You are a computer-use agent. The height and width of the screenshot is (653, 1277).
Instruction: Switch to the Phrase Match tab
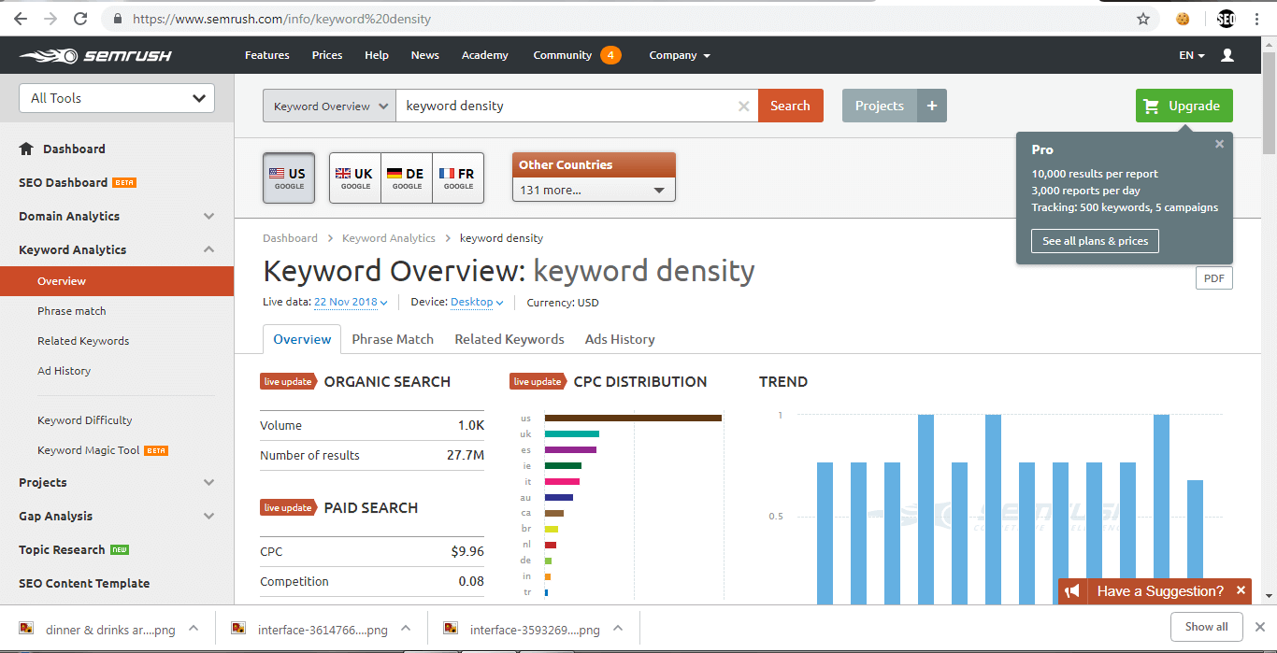coord(393,339)
